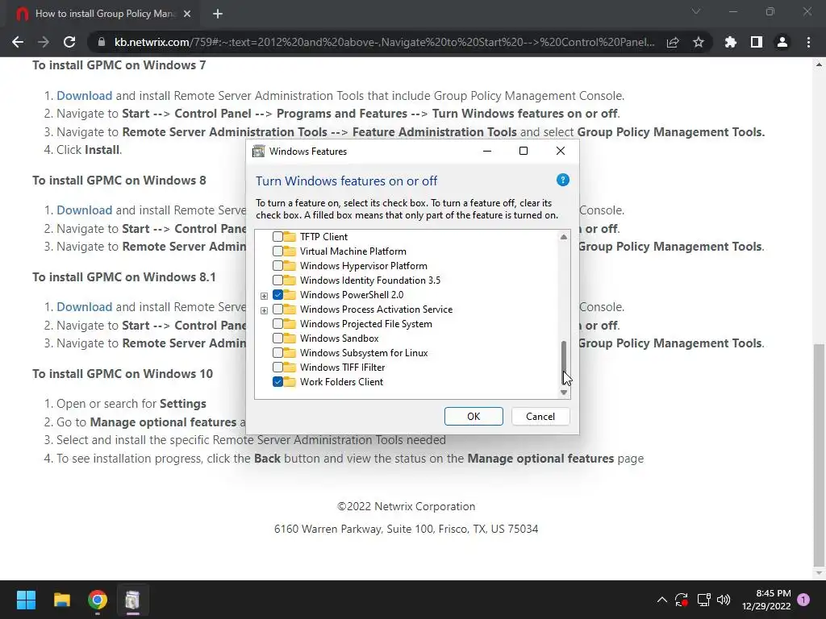Click Windows Features taskbar icon
This screenshot has height=619, width=826.
coord(133,600)
